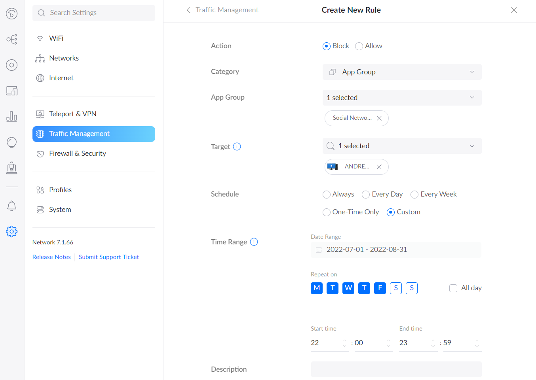Open the statistics bar chart icon

click(x=12, y=116)
